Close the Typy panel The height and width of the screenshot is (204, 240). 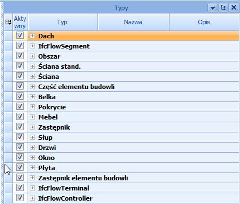click(x=234, y=8)
